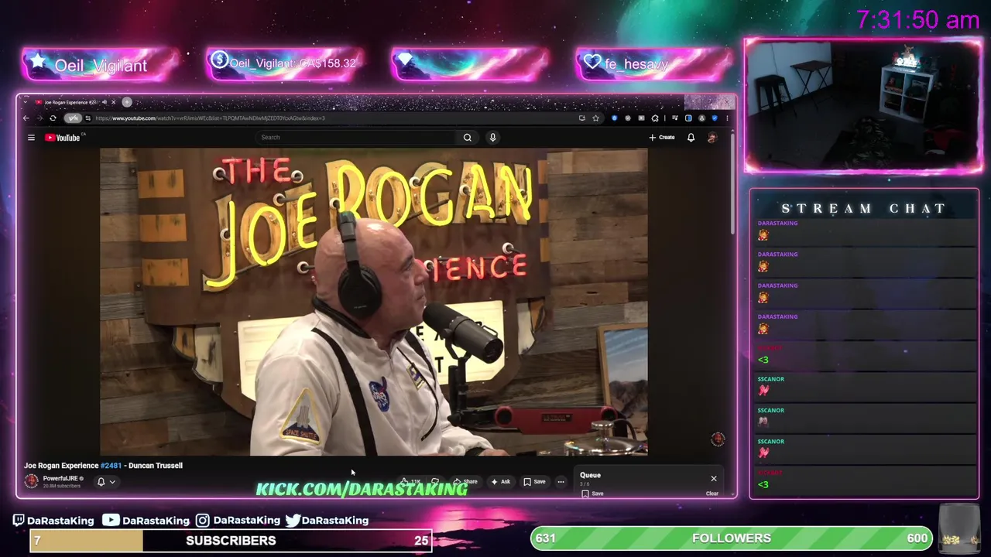
Task: Save the video using the Save button
Action: point(534,482)
